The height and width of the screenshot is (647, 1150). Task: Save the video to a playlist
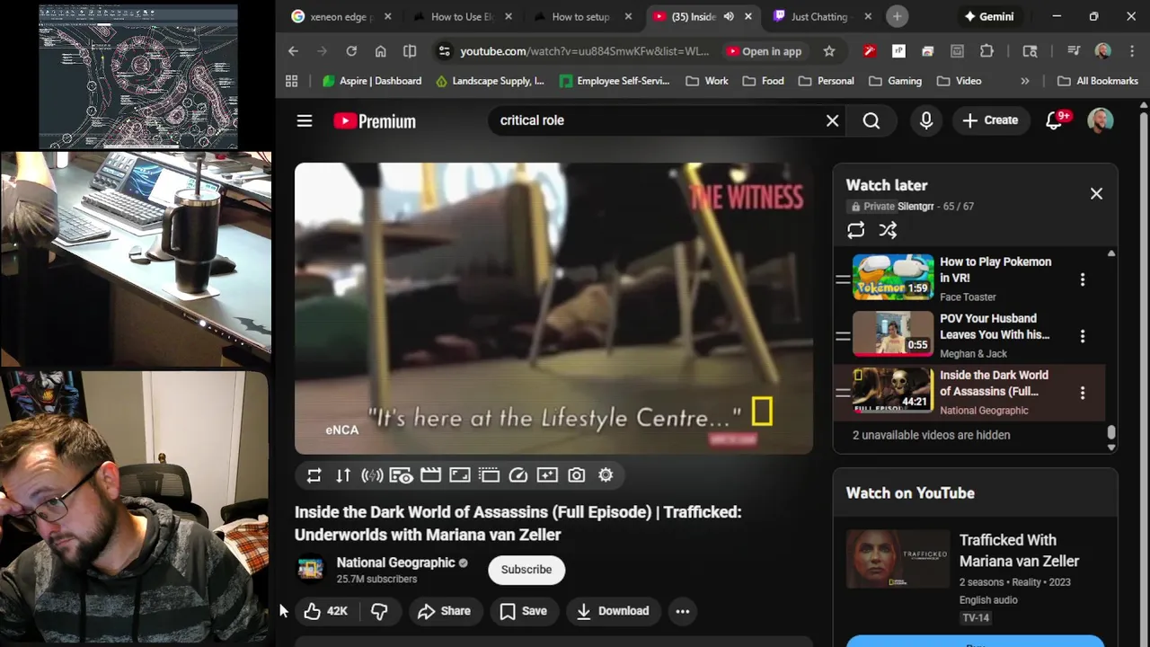[523, 611]
